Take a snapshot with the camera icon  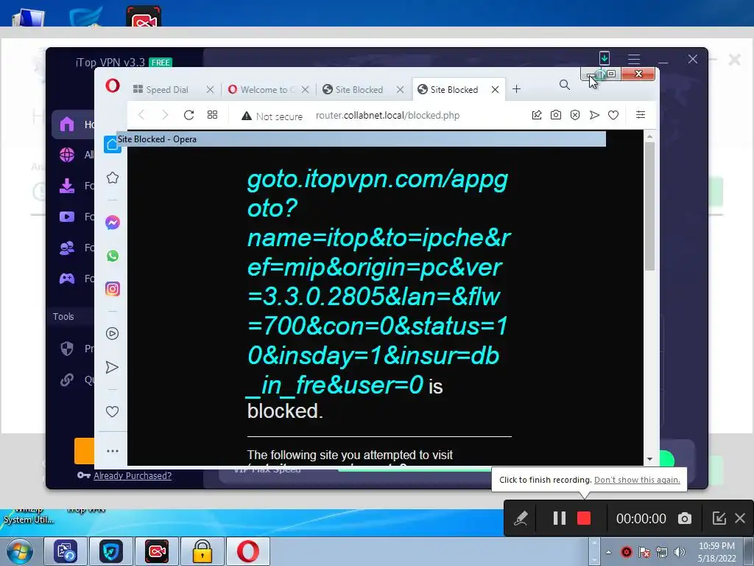[556, 115]
